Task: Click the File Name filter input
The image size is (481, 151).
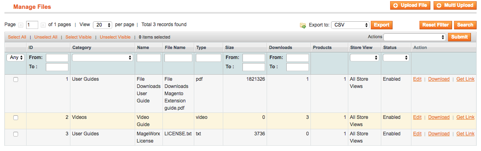Action: coord(178,57)
